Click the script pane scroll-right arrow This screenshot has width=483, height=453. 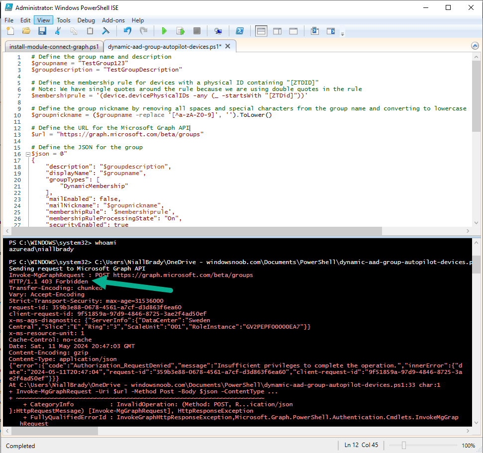pyautogui.click(x=468, y=231)
